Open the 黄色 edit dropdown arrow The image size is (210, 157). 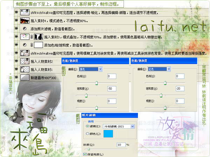pos(100,69)
